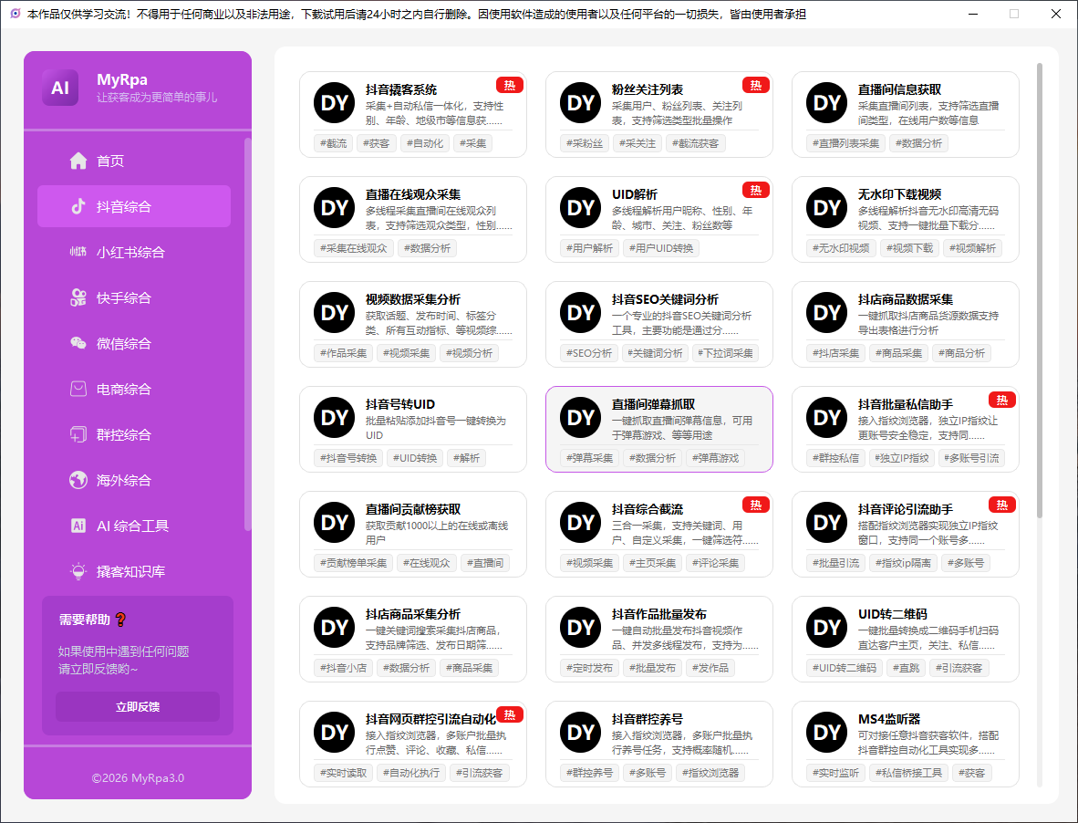The height and width of the screenshot is (823, 1078).
Task: Choose the 海外综合 menu item
Action: (x=134, y=480)
